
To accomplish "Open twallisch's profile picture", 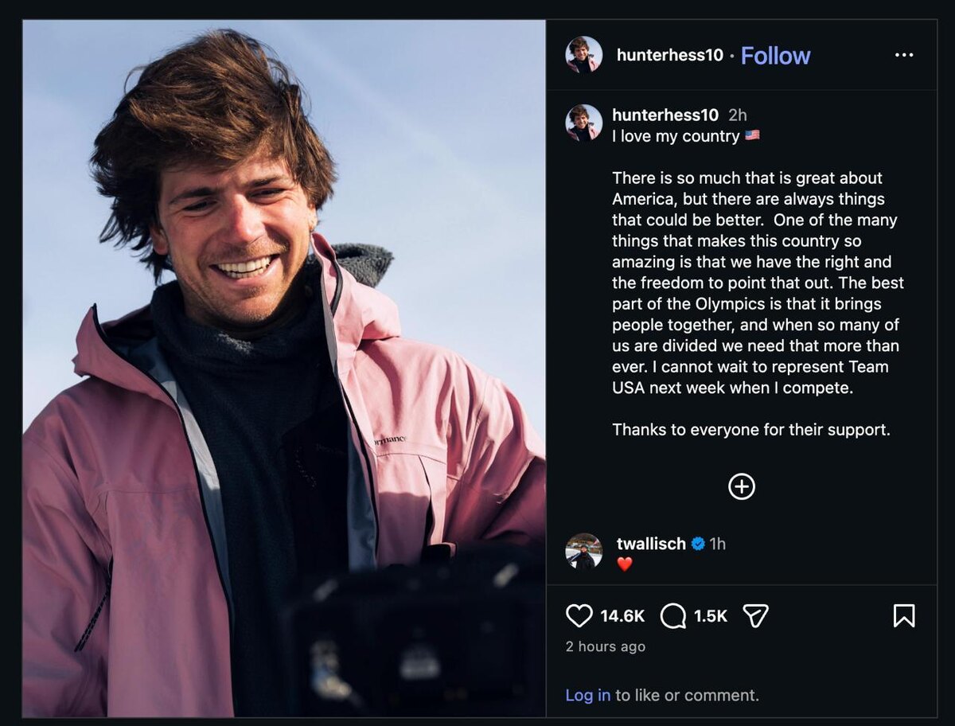I will click(583, 551).
